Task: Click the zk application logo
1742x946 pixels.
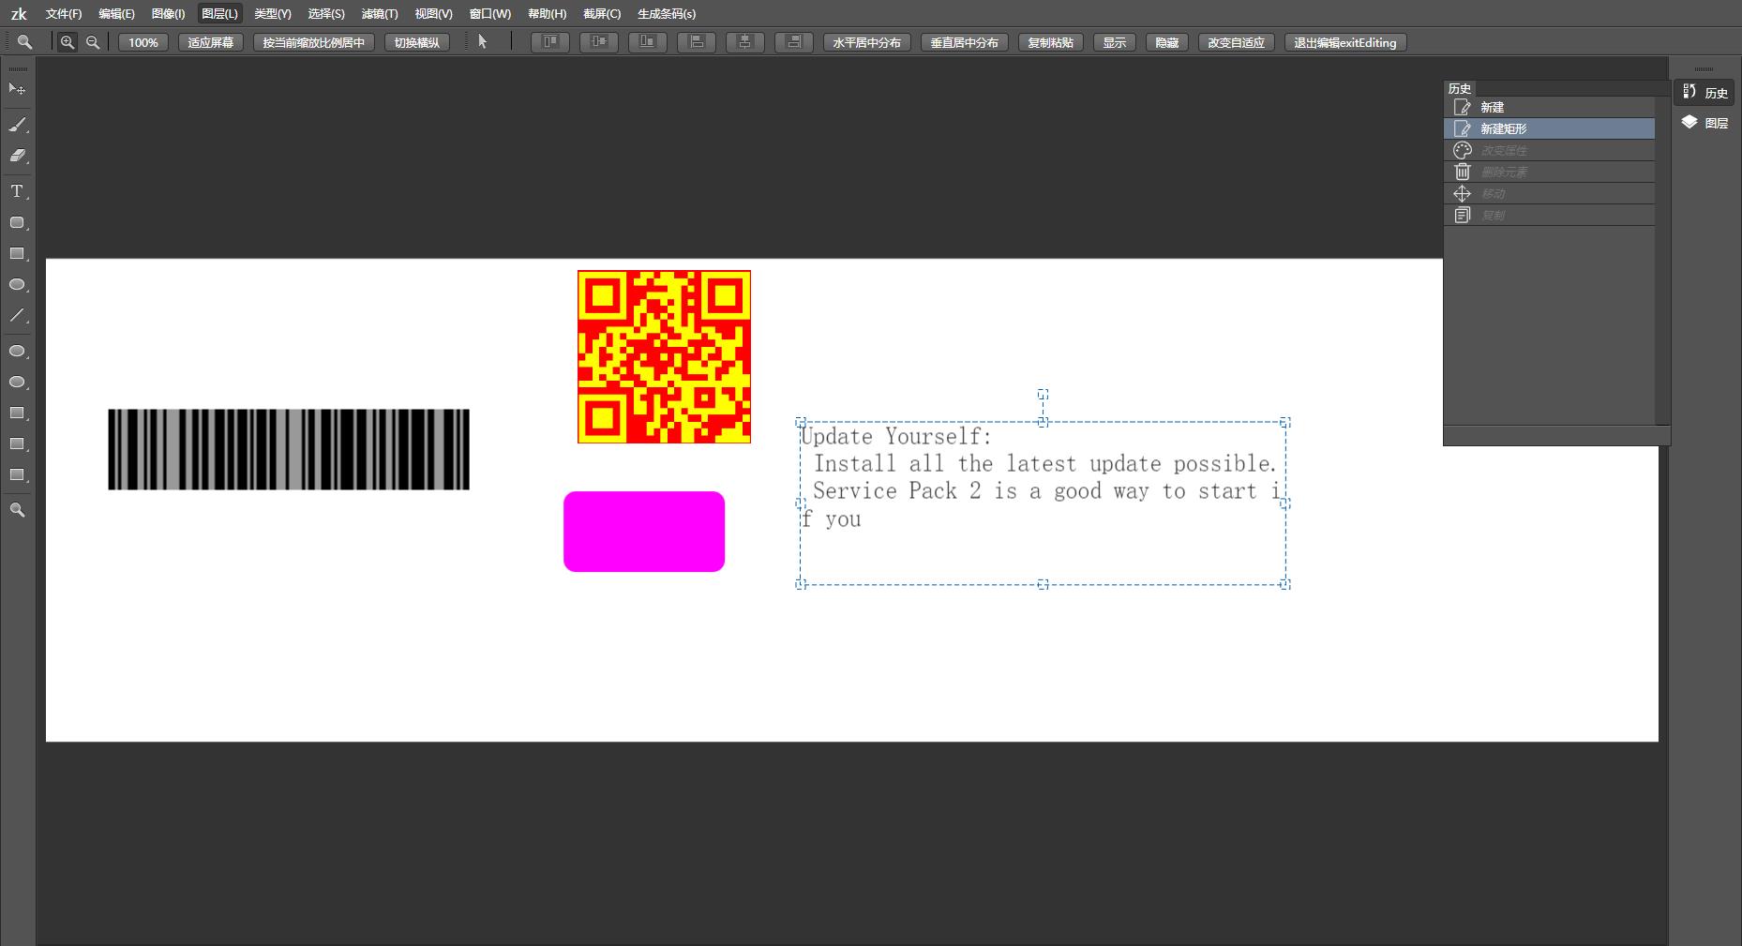Action: pyautogui.click(x=19, y=14)
